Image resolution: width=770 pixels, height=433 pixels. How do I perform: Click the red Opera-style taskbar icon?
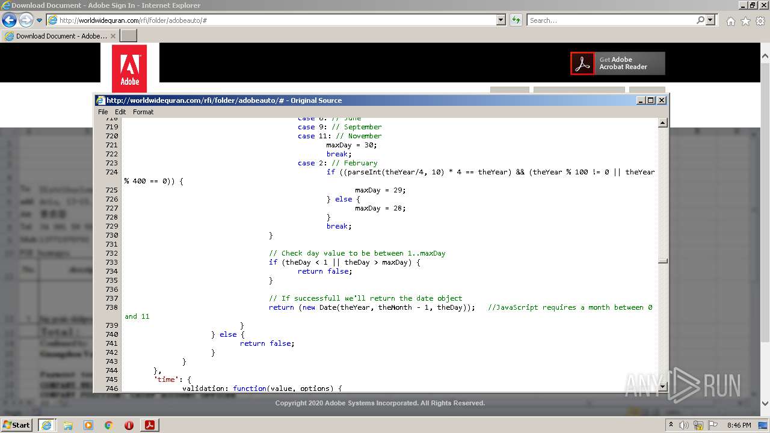coord(129,425)
